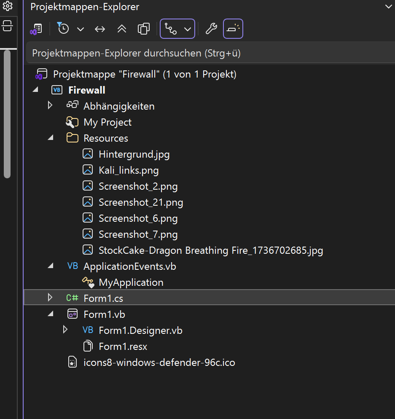This screenshot has width=395, height=419.
Task: Click the toolbox icon below the gear
Action: [8, 26]
